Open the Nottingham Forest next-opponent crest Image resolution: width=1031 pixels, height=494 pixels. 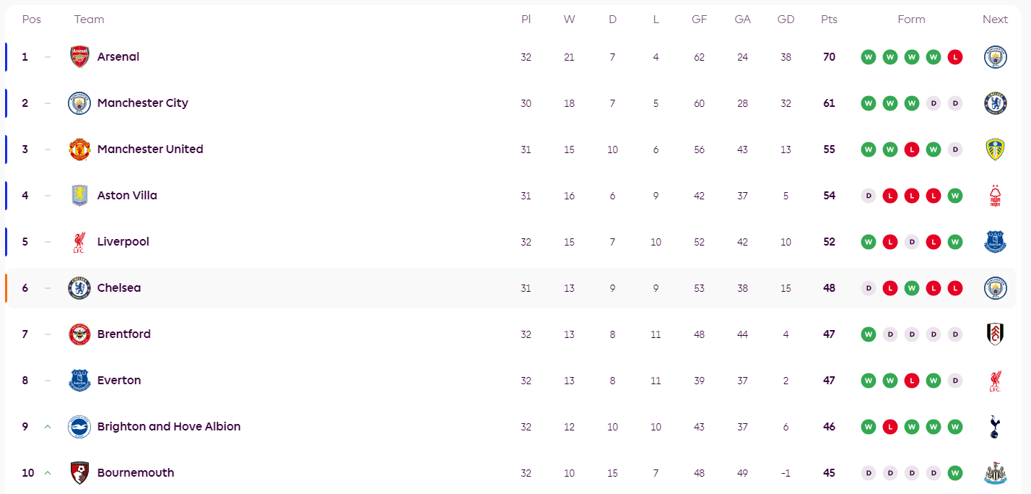point(995,196)
